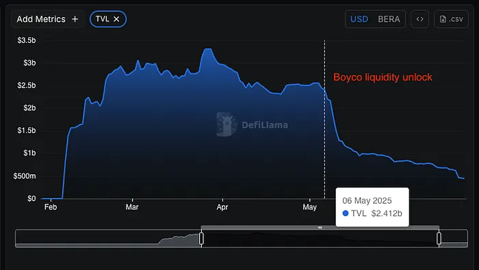Click the Boyco liquidity unlock annotation
The width and height of the screenshot is (479, 270).
click(383, 77)
